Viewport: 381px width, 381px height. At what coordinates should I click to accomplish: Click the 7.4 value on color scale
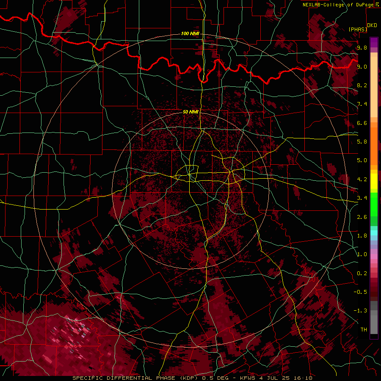[362, 104]
